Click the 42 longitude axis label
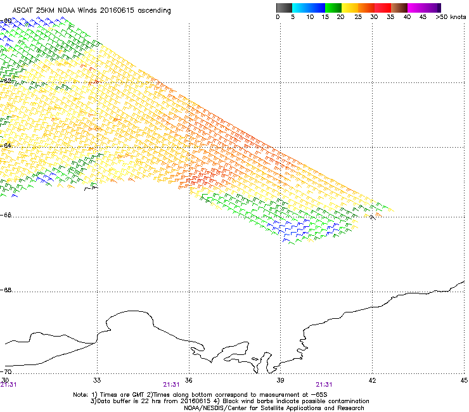 [372, 380]
